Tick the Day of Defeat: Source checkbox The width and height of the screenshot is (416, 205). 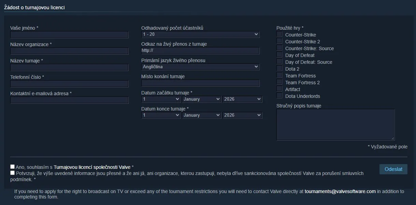click(279, 62)
